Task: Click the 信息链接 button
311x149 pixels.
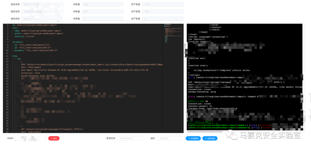Action: (x=210, y=138)
